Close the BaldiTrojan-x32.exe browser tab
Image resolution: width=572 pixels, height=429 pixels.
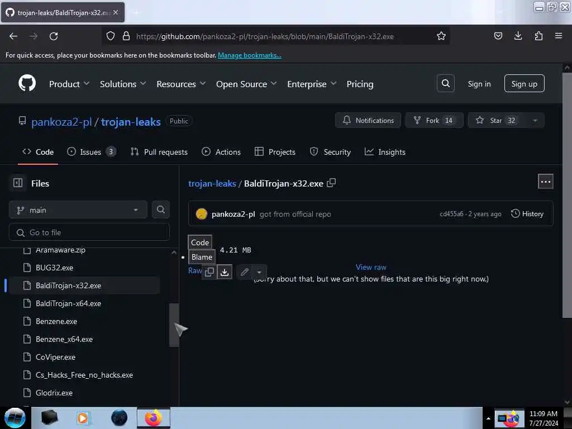(x=116, y=12)
